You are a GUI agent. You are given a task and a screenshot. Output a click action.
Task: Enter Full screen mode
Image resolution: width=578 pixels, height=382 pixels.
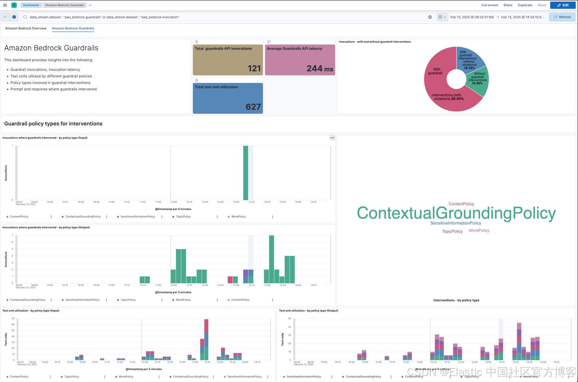[x=489, y=5]
